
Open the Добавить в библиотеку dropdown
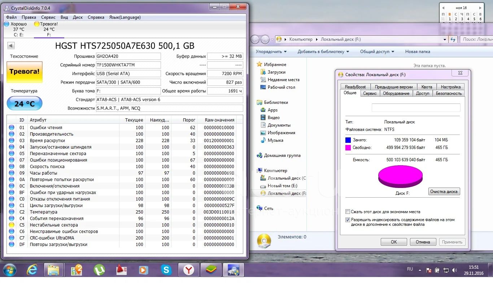323,52
